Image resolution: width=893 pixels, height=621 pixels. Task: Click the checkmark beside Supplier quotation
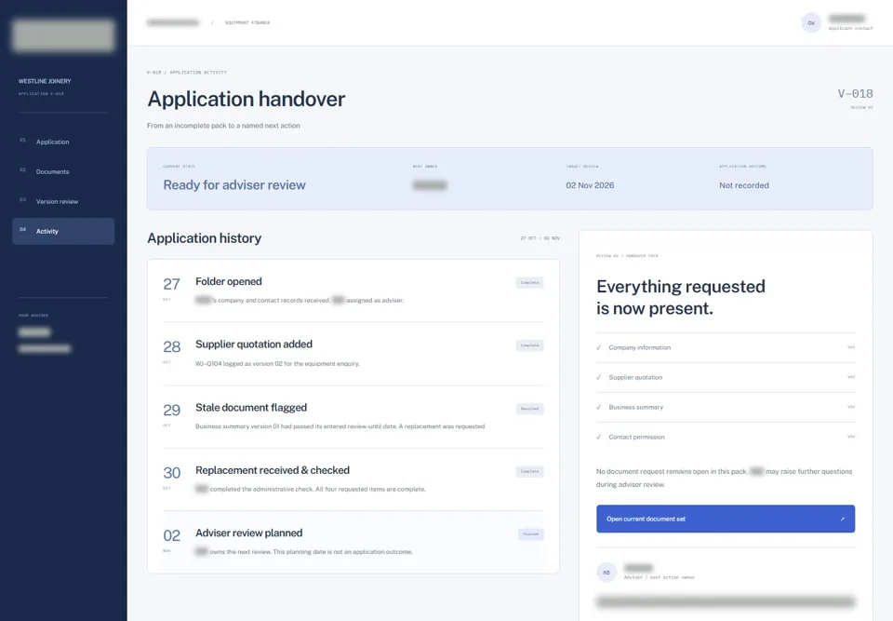[x=598, y=377]
